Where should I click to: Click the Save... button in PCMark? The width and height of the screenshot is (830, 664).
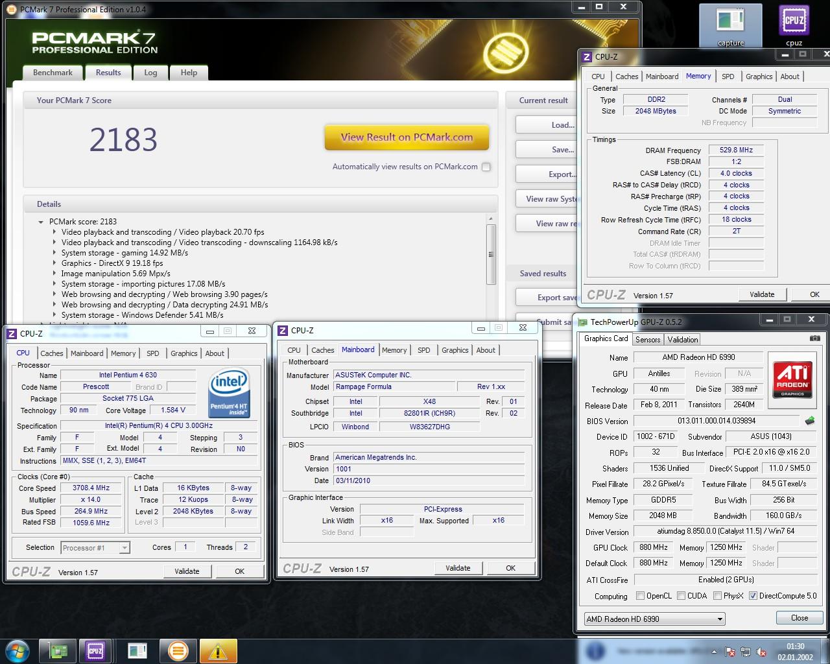547,150
